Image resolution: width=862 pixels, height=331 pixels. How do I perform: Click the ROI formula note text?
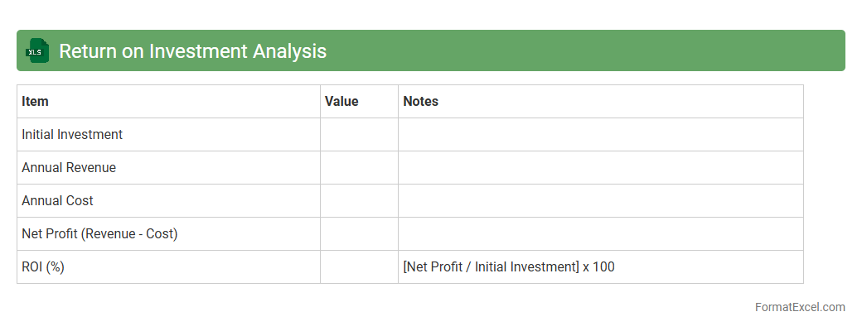(509, 267)
